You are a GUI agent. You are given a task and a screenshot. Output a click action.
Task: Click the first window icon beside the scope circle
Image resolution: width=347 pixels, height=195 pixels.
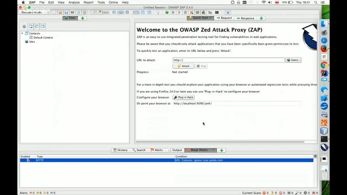[30, 27]
